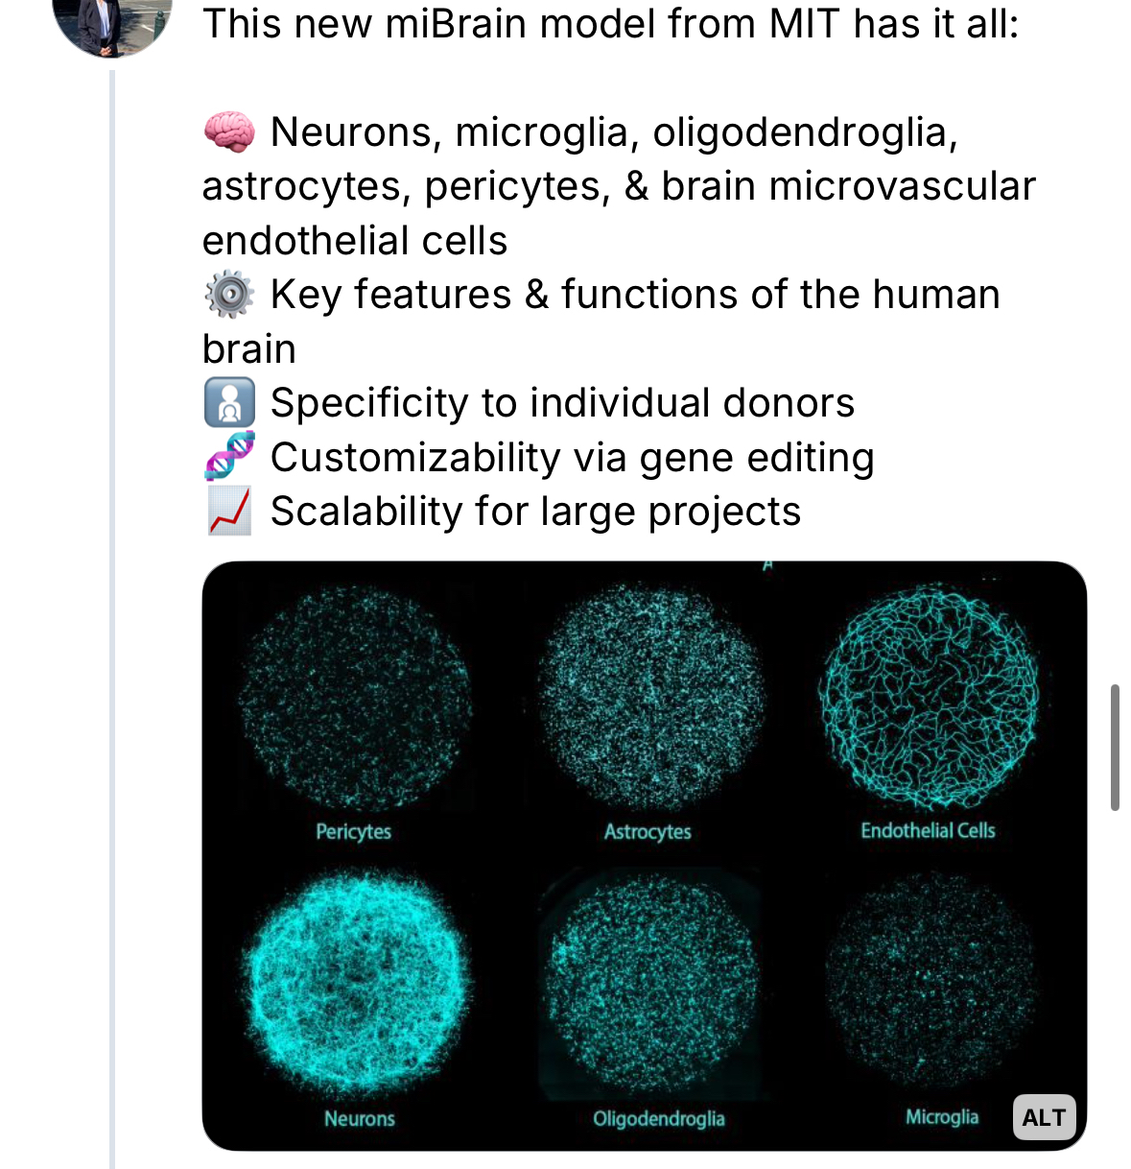Show the image ALT text description
Screen dimensions: 1131x1169
(x=1044, y=1117)
